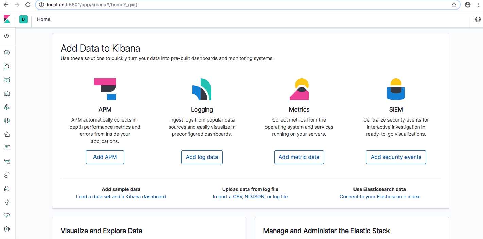The height and width of the screenshot is (239, 483).
Task: Click the Upload data from log file label
Action: click(x=251, y=189)
